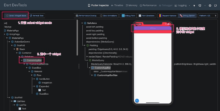Select the Stack widget icon in tree

17,49
